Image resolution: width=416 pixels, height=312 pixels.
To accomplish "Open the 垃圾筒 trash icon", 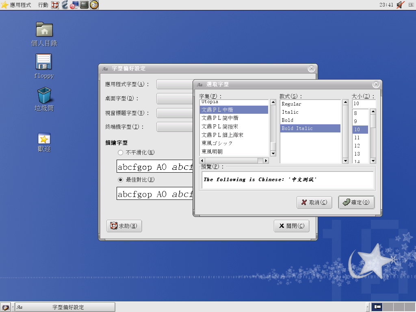I will (44, 95).
